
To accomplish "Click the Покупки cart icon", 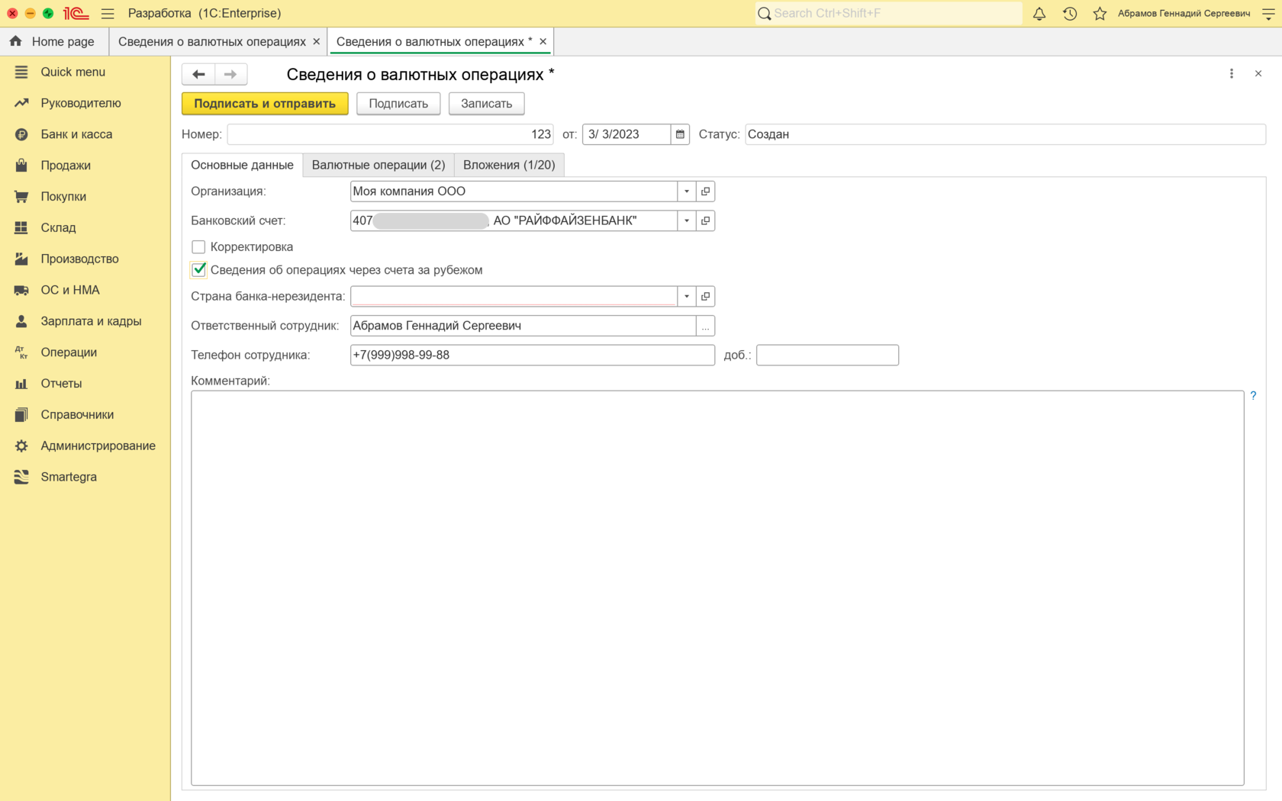I will 21,197.
